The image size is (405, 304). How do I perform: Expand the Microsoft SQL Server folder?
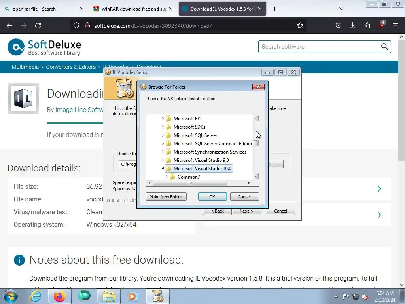coord(163,135)
